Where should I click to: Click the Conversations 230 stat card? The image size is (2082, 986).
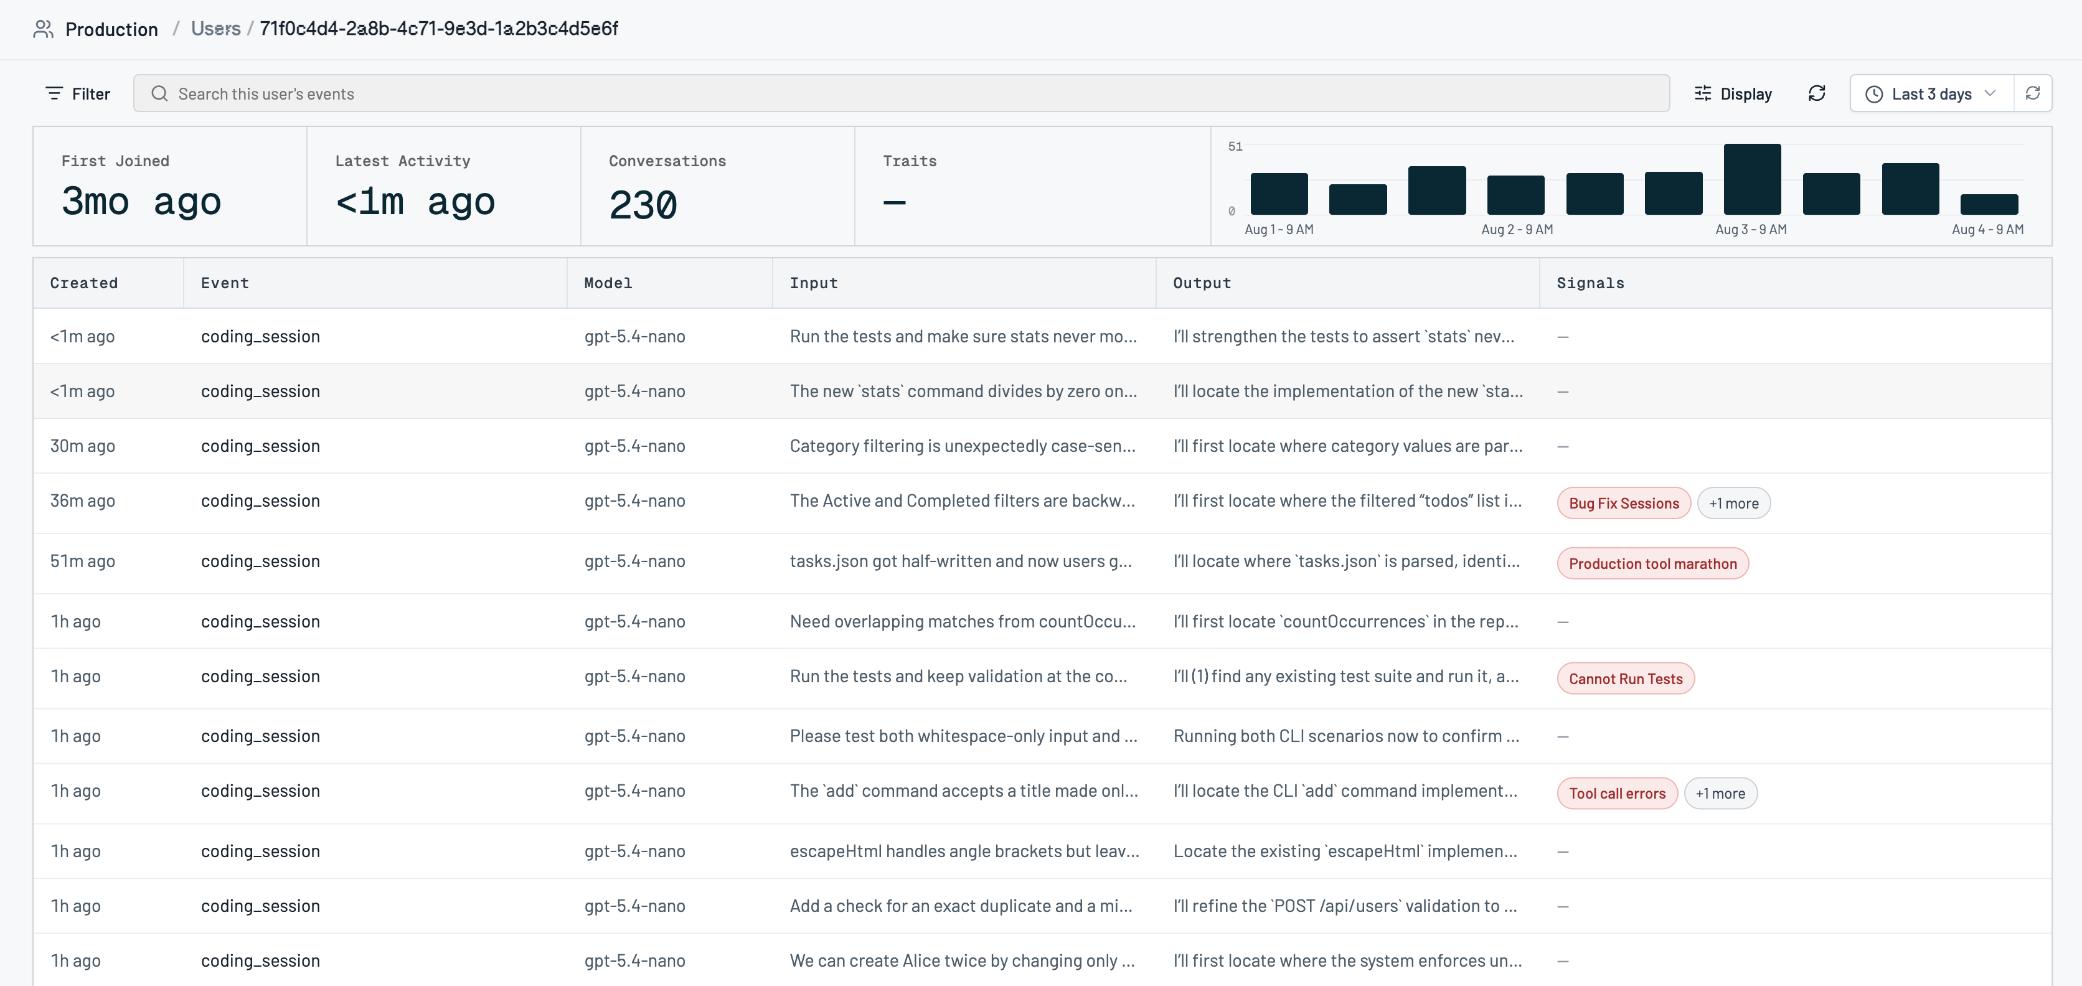(x=718, y=186)
